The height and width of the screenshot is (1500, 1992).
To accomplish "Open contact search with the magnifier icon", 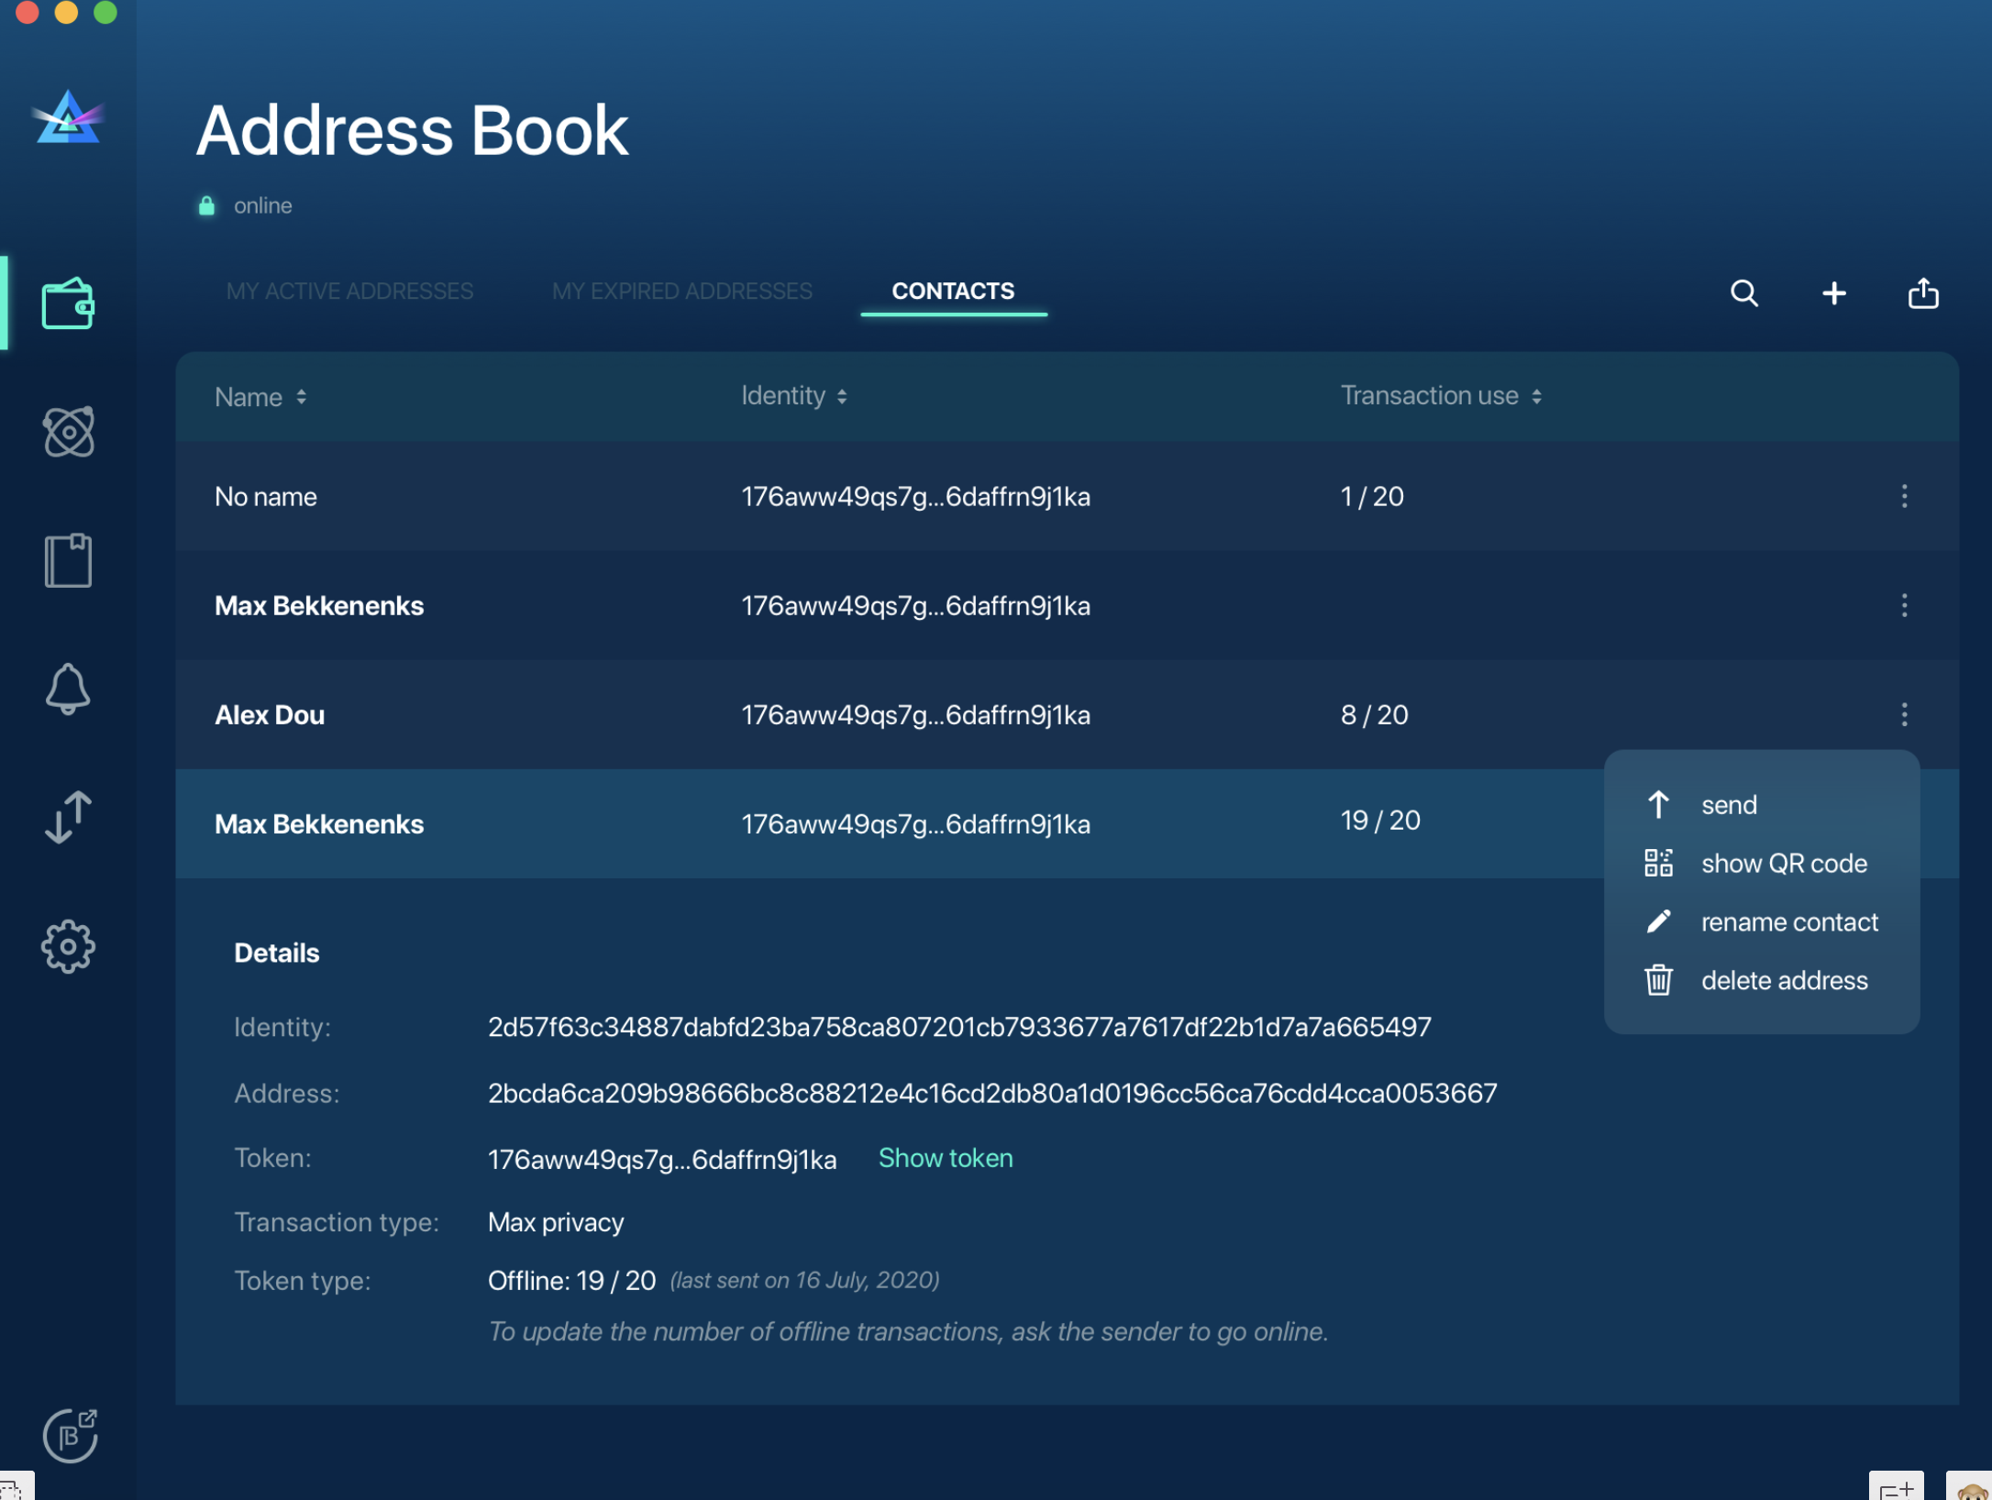I will point(1745,293).
